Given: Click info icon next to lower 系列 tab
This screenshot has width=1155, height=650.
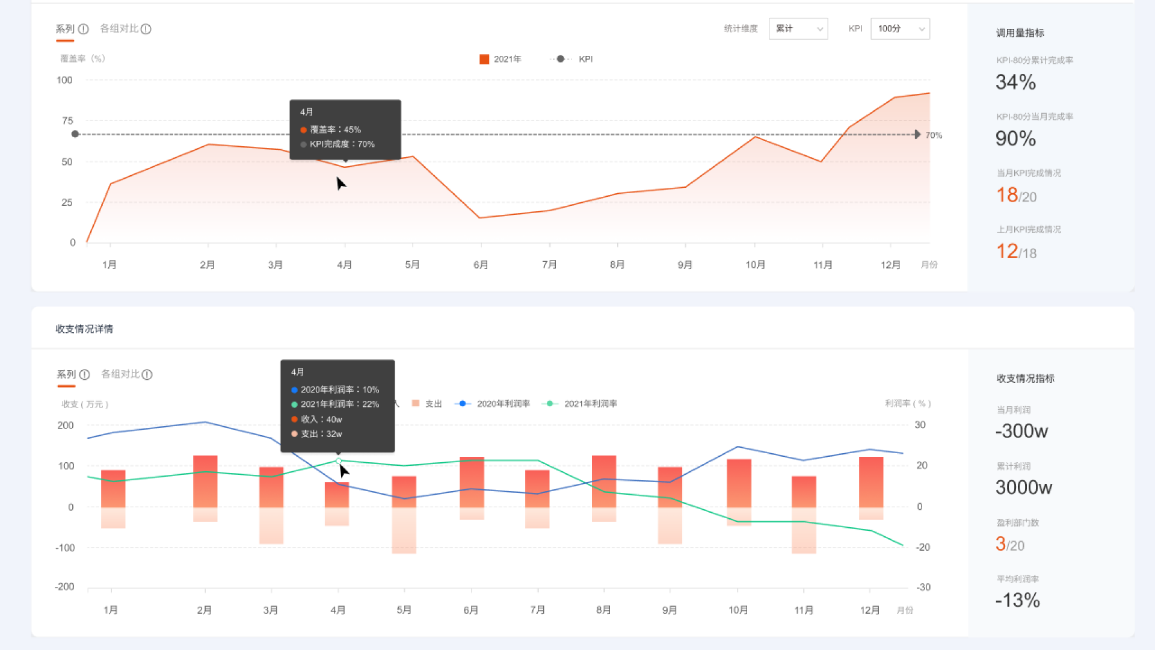Looking at the screenshot, I should tap(85, 374).
